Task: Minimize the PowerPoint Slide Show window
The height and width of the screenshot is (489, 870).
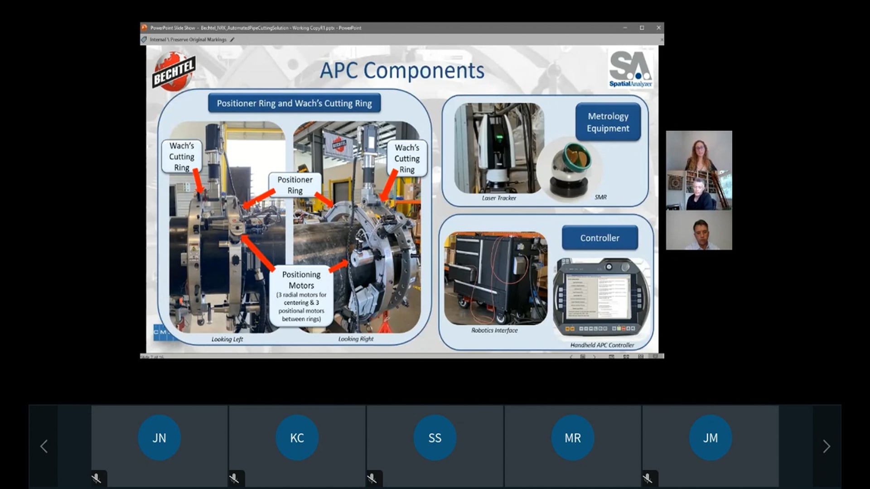Action: (625, 28)
